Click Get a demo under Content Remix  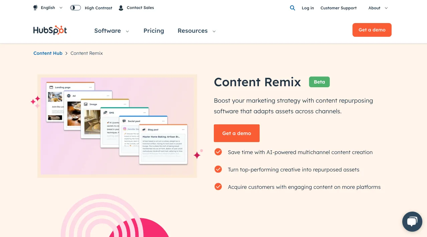[237, 133]
